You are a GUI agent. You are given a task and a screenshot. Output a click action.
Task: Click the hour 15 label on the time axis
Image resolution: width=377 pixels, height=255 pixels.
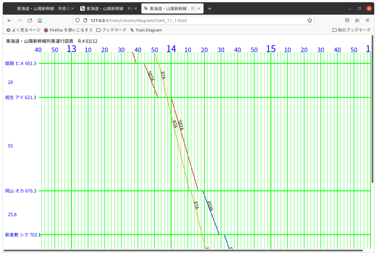[x=271, y=49]
